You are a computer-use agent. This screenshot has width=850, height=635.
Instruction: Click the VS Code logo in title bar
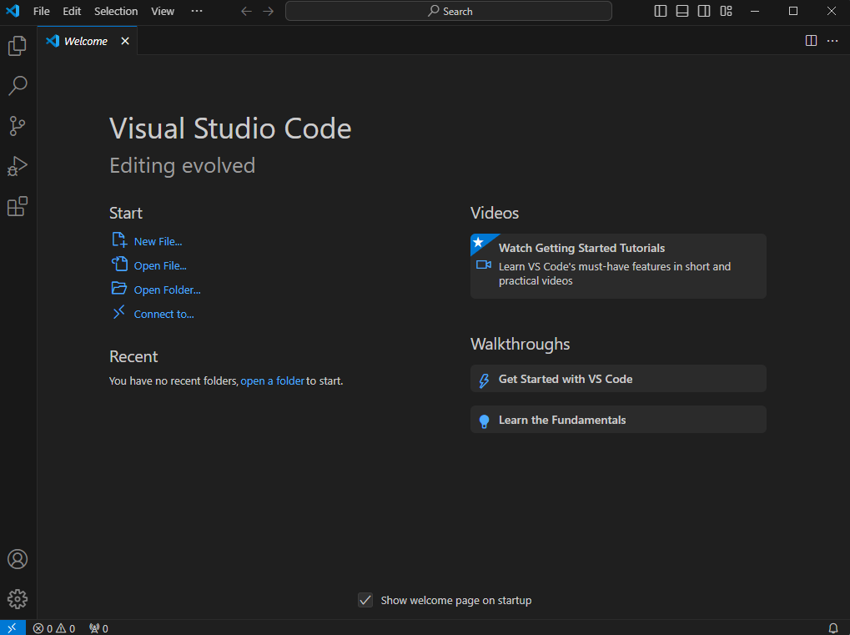(x=13, y=11)
